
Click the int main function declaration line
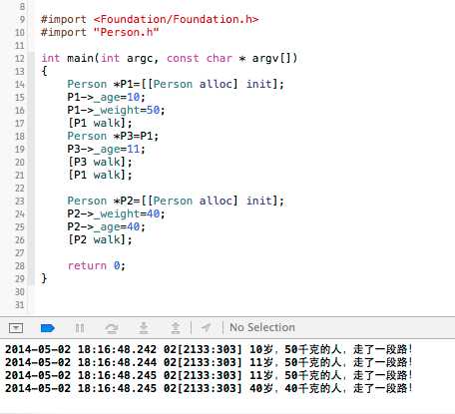(169, 59)
